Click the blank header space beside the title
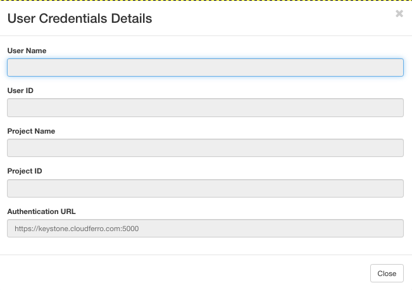 272,19
